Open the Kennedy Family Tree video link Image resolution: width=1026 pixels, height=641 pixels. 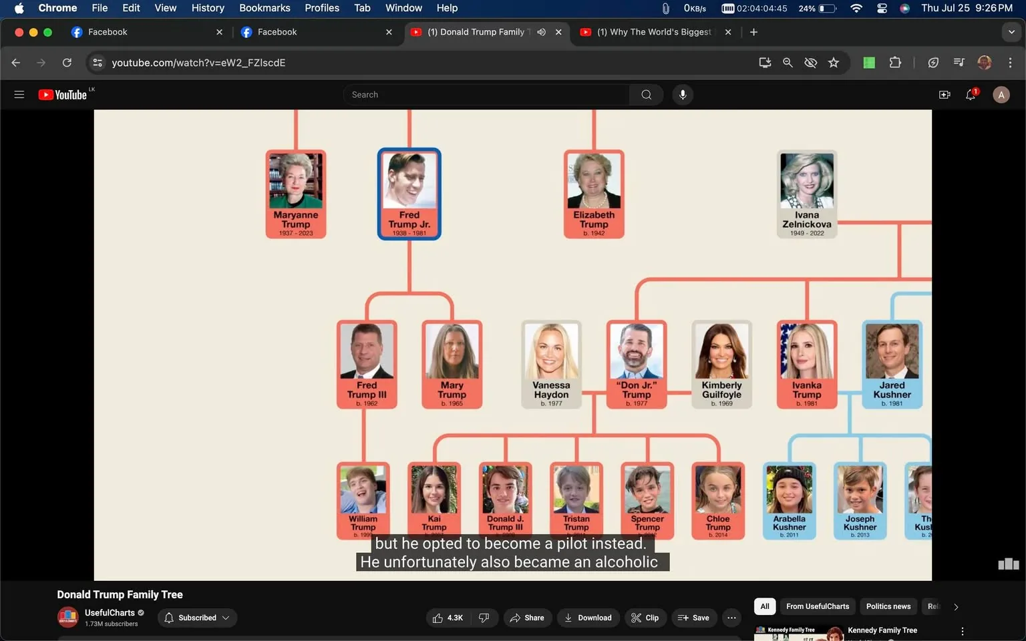pyautogui.click(x=882, y=630)
